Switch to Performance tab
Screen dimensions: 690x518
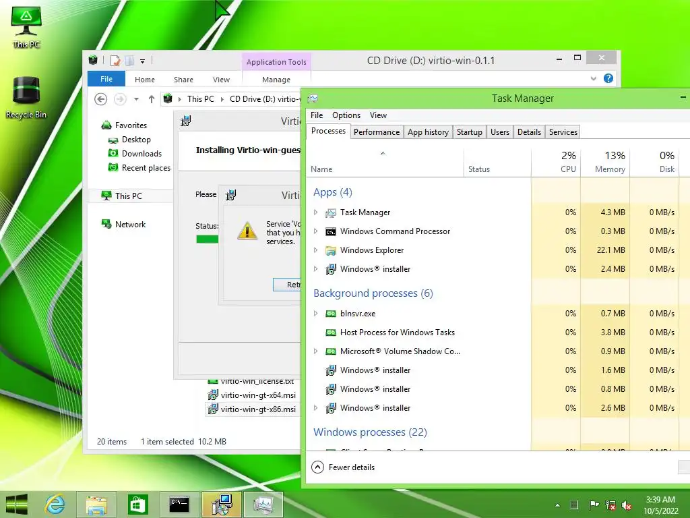pyautogui.click(x=377, y=132)
